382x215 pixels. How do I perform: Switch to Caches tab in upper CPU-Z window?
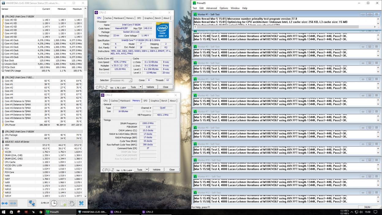point(108,18)
